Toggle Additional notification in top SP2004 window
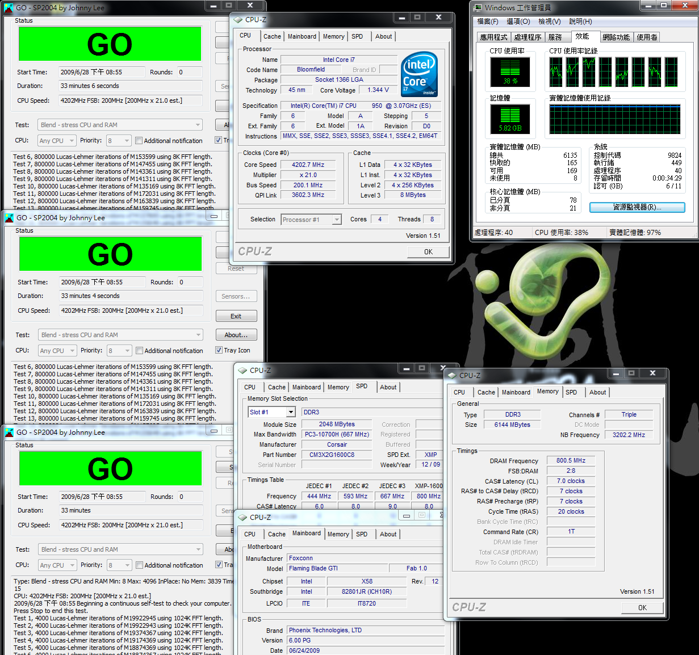Screen dimensions: 699x655 [139, 141]
